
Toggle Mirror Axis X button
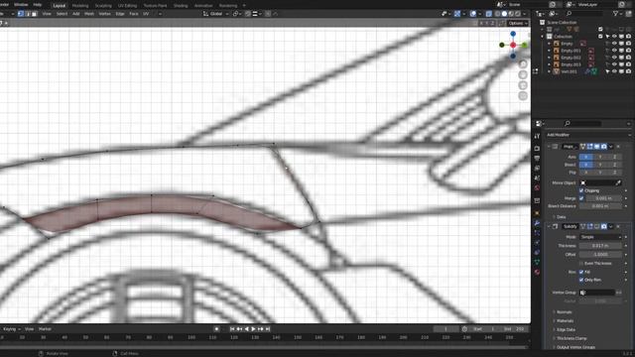[x=586, y=157]
